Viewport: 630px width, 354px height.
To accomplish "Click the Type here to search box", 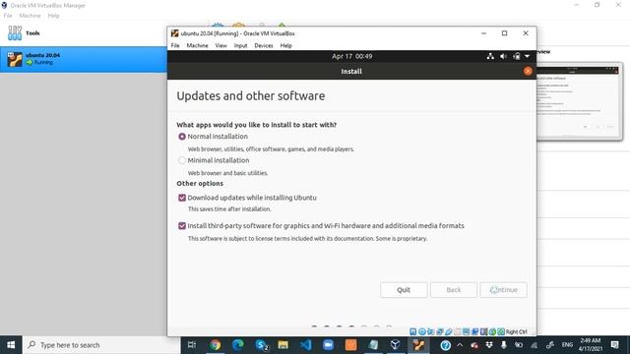I will point(101,345).
